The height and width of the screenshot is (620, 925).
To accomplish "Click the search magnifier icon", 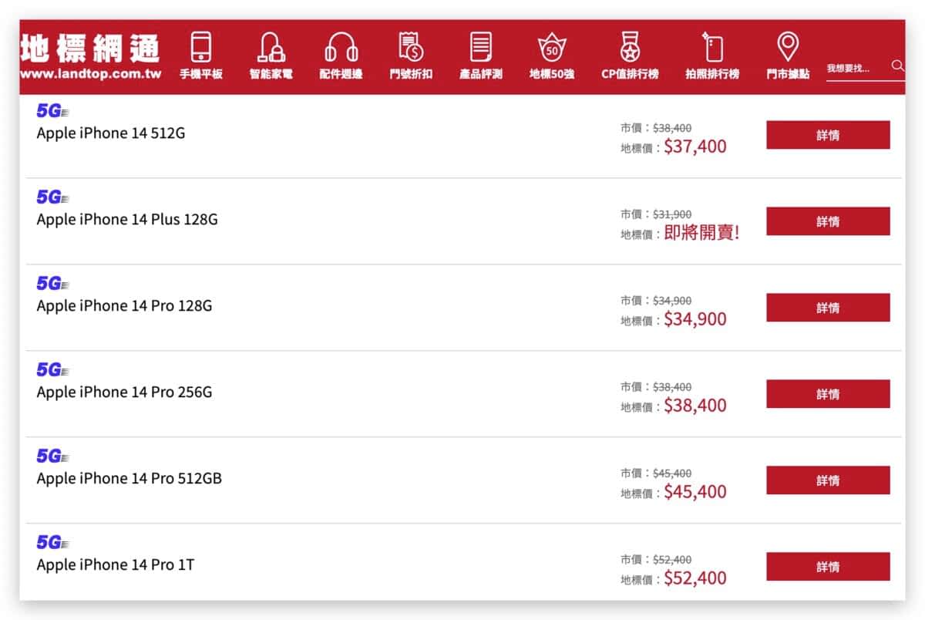I will click(897, 66).
